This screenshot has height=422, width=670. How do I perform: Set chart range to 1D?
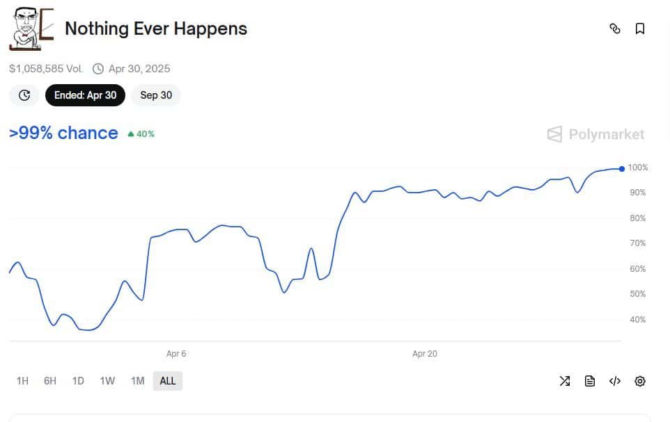click(x=78, y=381)
